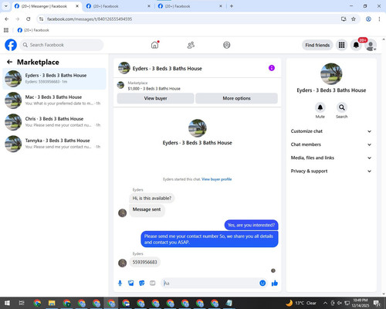Choose a sticker for the message
Viewport: 386px width, 309px height.
pyautogui.click(x=142, y=284)
